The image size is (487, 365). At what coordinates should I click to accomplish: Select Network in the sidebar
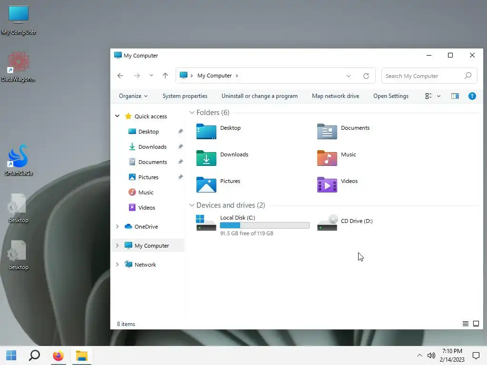(x=145, y=264)
